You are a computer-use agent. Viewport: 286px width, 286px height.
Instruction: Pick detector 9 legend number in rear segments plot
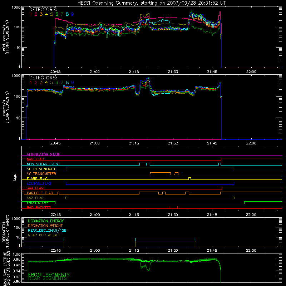[73, 83]
